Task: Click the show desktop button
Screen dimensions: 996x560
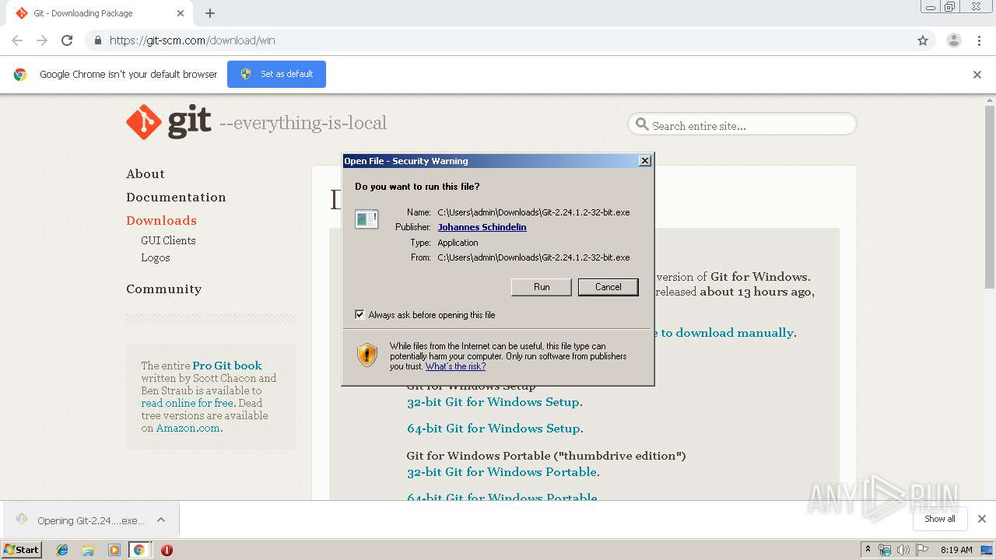Action: 988,550
